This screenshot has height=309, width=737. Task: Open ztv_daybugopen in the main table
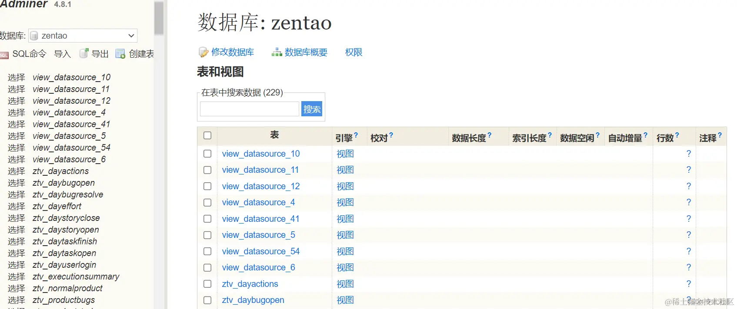pyautogui.click(x=253, y=300)
